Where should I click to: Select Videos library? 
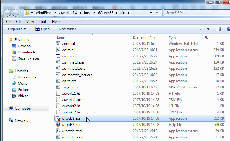[23, 96]
